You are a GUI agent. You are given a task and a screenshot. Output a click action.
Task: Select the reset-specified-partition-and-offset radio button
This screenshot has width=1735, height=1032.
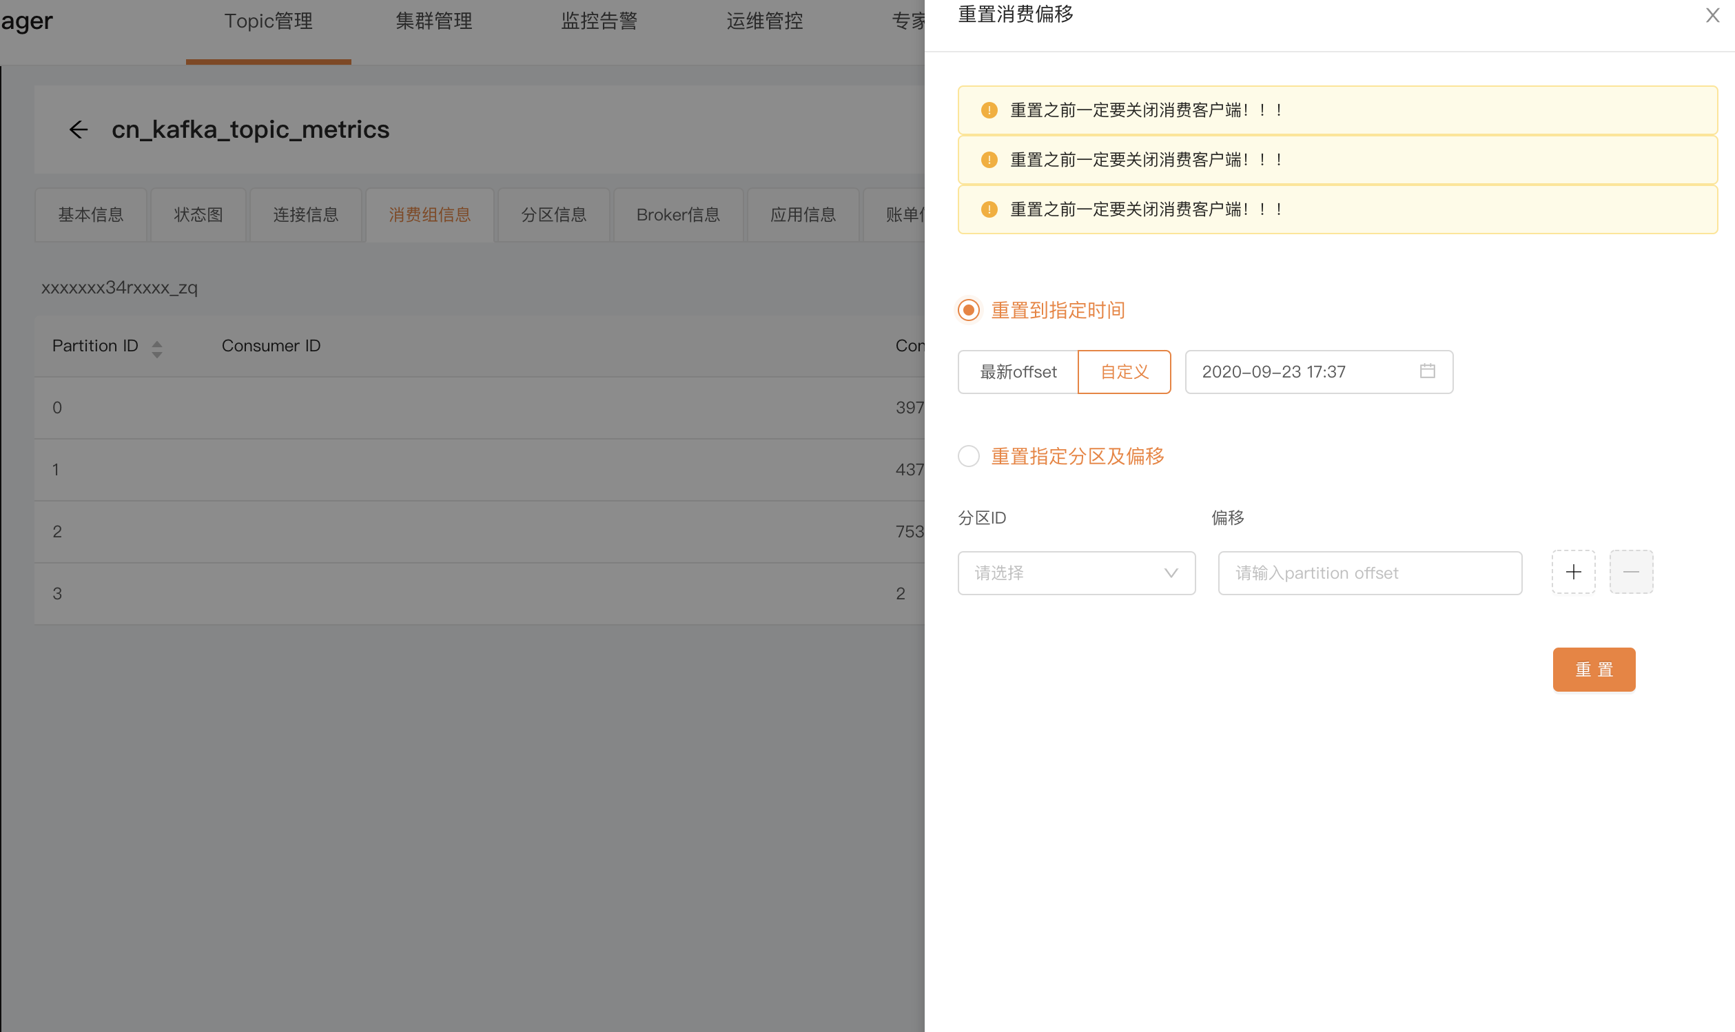[x=969, y=456]
